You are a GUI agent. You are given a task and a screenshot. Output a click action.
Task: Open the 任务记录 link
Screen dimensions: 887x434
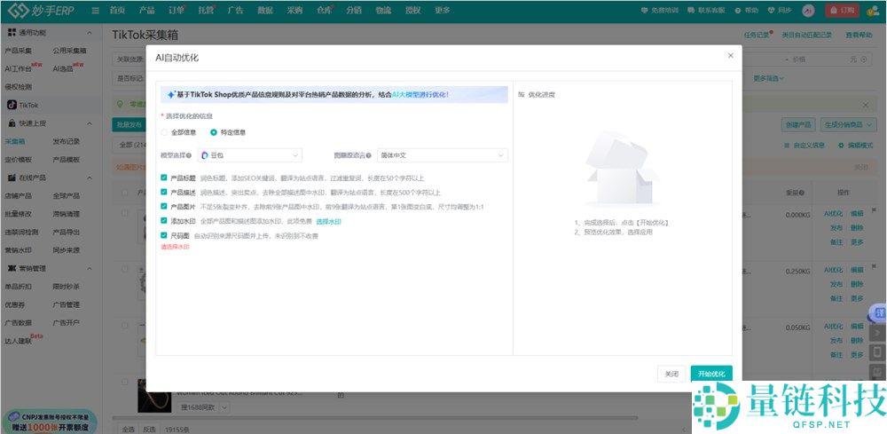757,36
